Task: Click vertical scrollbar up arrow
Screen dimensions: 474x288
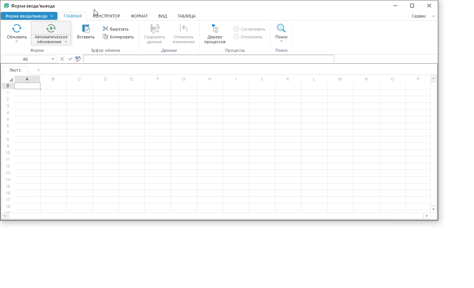Action: click(x=433, y=79)
